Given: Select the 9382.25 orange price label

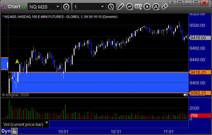Looking at the screenshot, I should pyautogui.click(x=200, y=93).
